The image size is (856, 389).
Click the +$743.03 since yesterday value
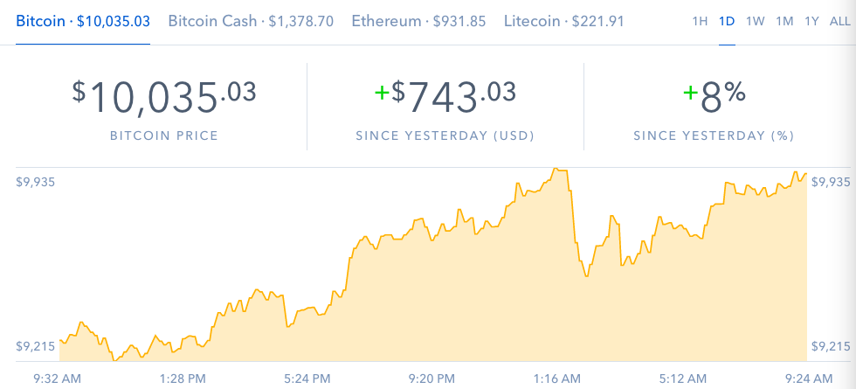pos(445,97)
